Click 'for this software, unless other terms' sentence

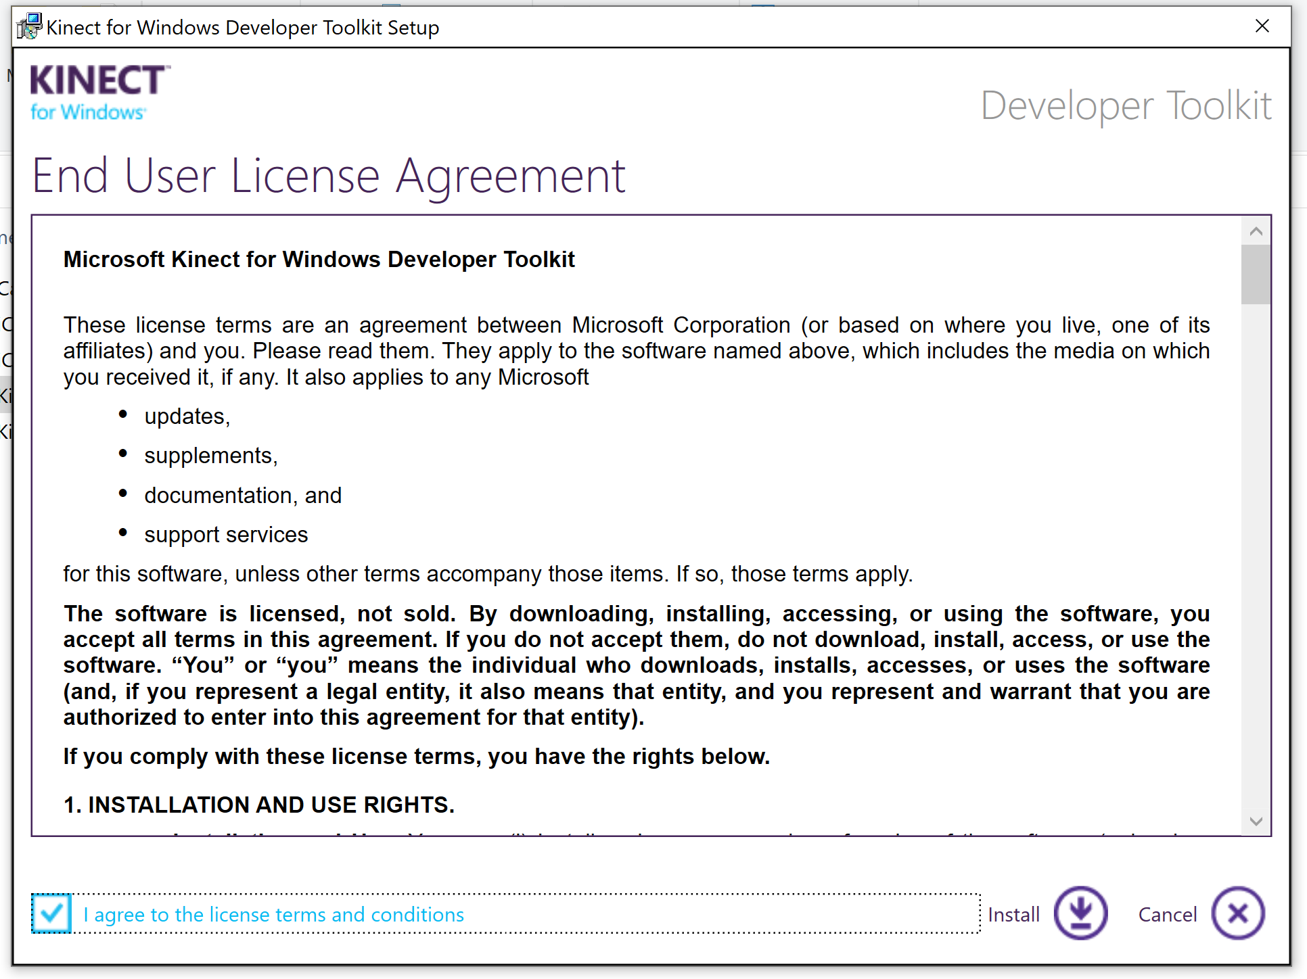488,573
